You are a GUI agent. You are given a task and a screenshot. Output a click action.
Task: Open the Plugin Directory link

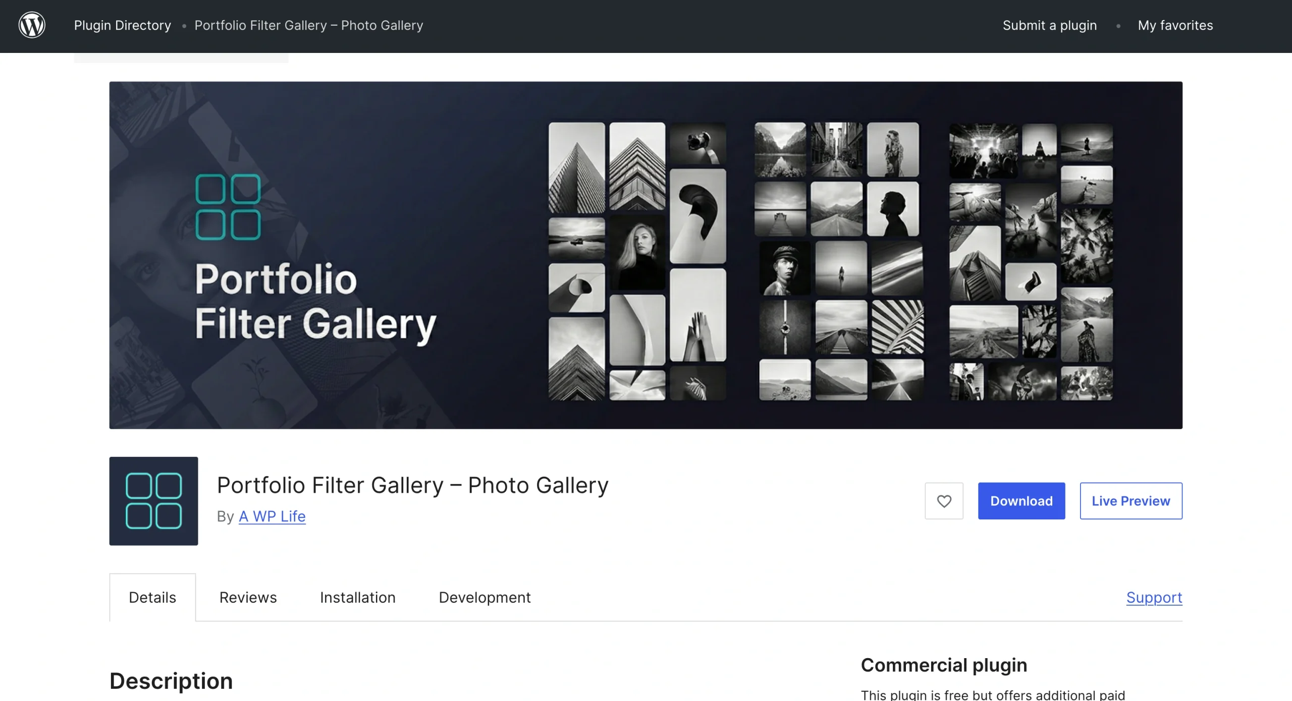pyautogui.click(x=123, y=25)
